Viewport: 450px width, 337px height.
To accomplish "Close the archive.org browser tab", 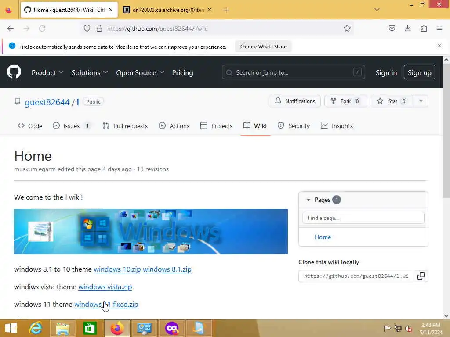I will pyautogui.click(x=210, y=10).
